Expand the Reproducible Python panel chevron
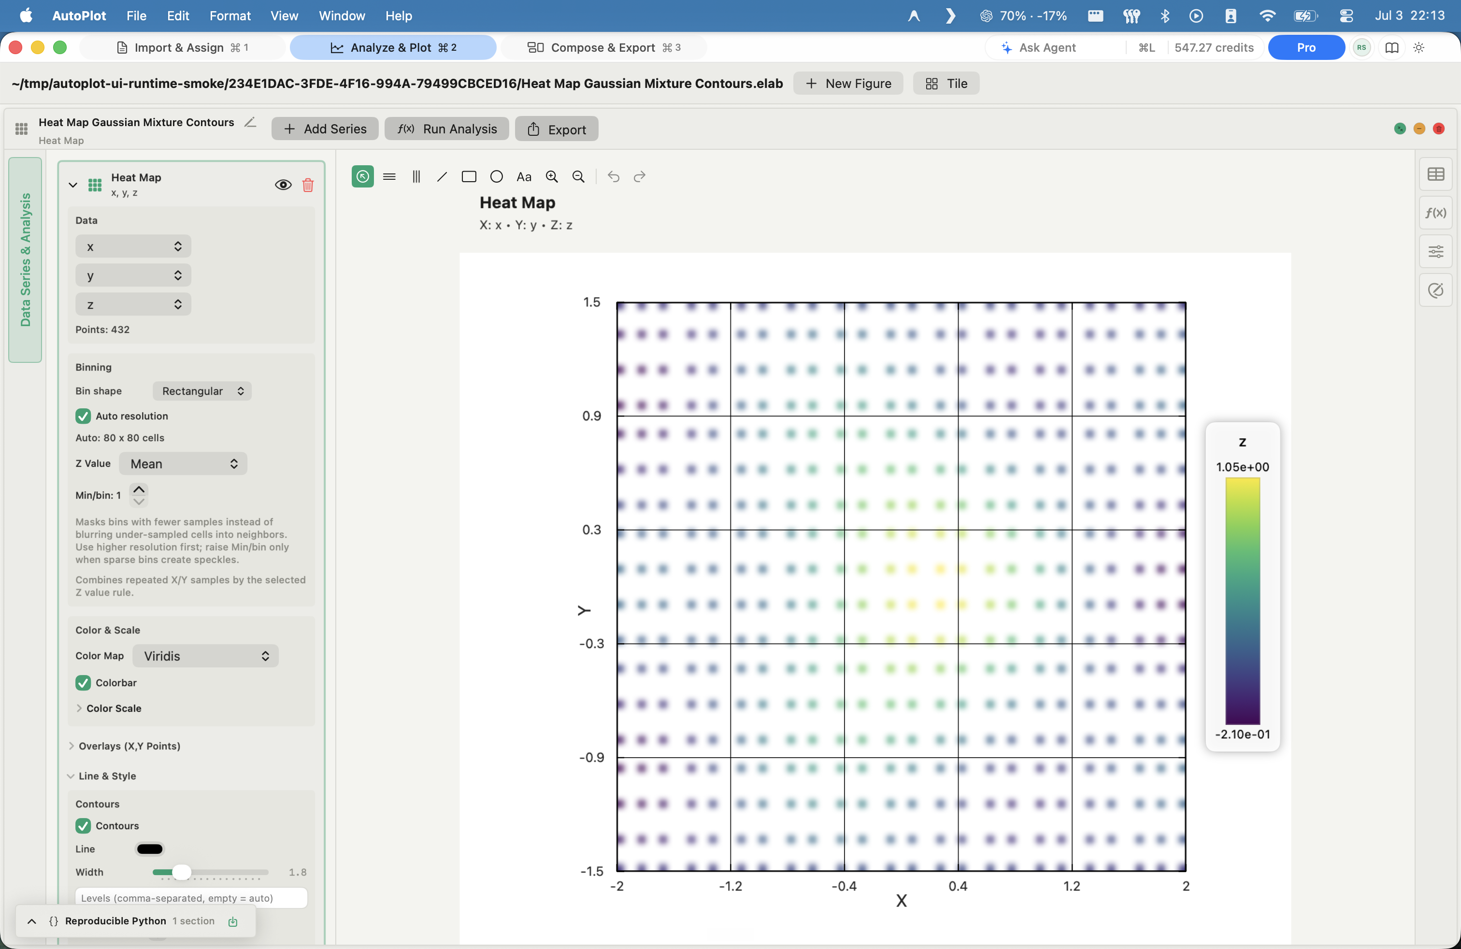 32,921
